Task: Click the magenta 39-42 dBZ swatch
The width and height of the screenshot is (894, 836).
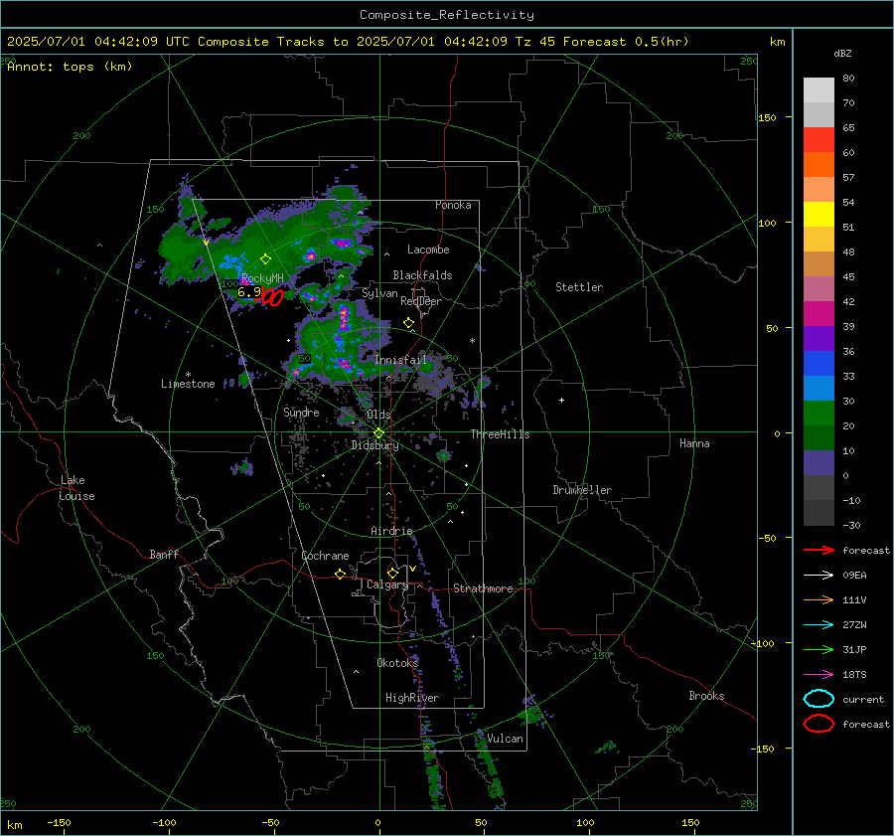Action: point(819,314)
